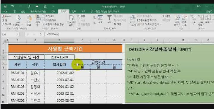214x109 pixels.
Task: Switch to the 삽입 (Insert) tab
Action: [23, 12]
